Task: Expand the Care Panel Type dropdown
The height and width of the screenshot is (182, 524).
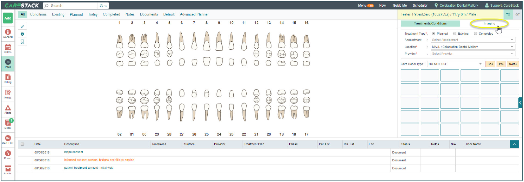Action: (x=455, y=64)
